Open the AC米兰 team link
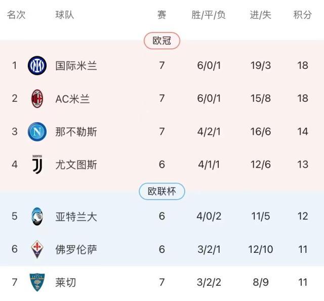 72,99
